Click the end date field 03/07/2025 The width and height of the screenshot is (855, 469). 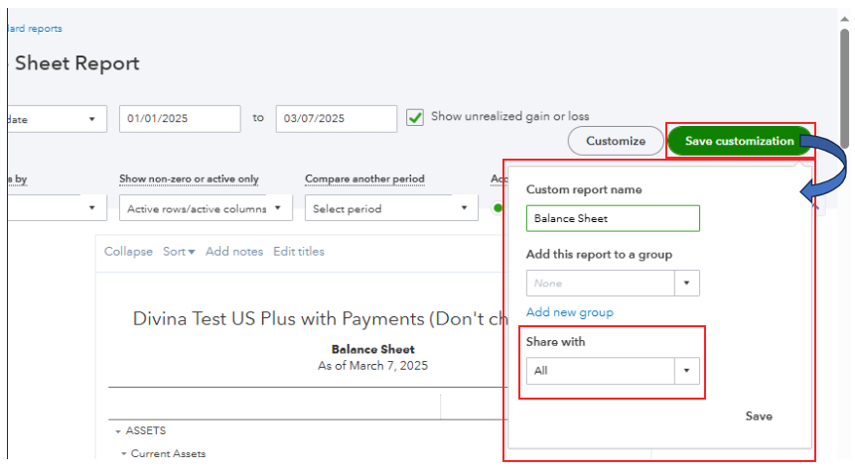(x=336, y=118)
